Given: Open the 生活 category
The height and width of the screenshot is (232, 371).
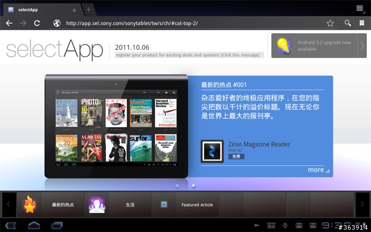Looking at the screenshot, I should 130,205.
